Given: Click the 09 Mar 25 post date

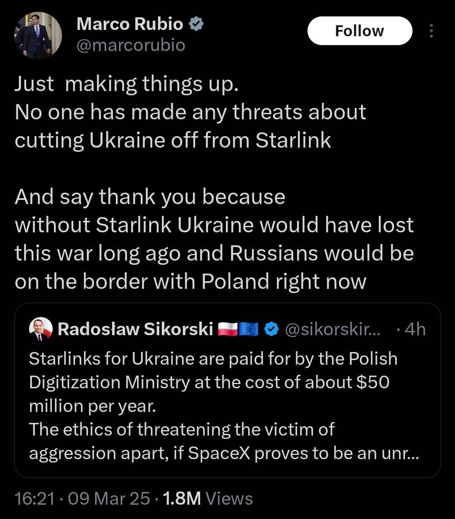Looking at the screenshot, I should (x=108, y=499).
